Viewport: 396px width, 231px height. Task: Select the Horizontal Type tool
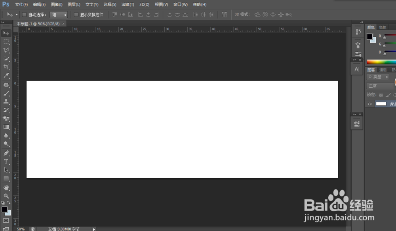point(6,162)
